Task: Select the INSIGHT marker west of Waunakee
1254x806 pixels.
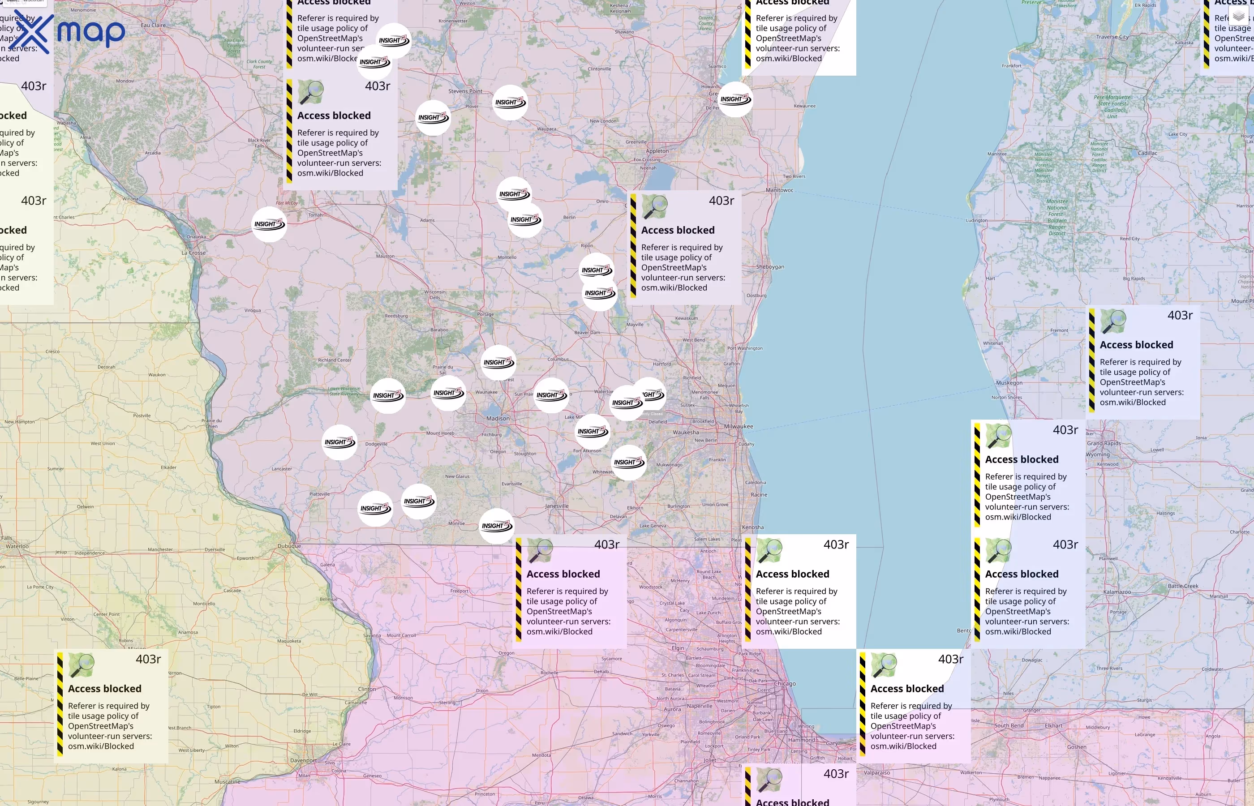Action: 448,393
